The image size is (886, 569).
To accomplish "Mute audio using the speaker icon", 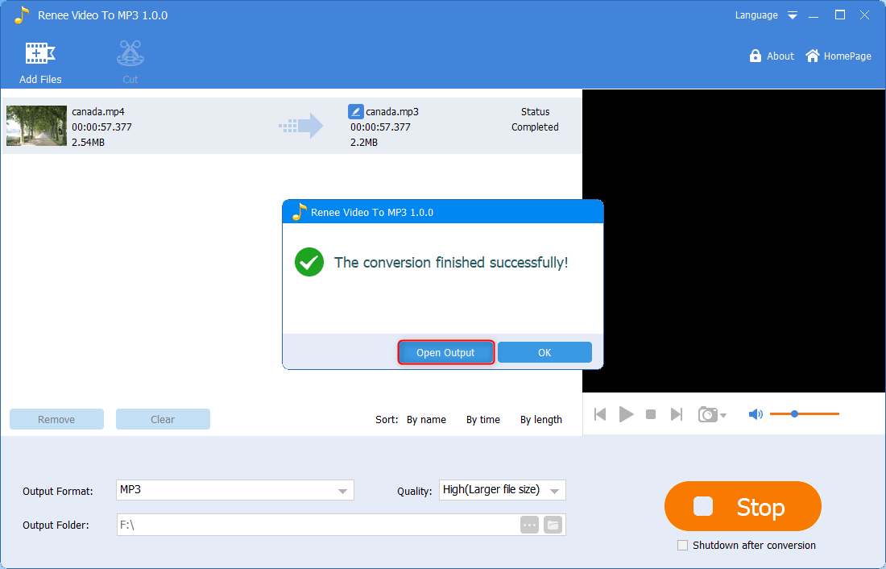I will pyautogui.click(x=755, y=414).
